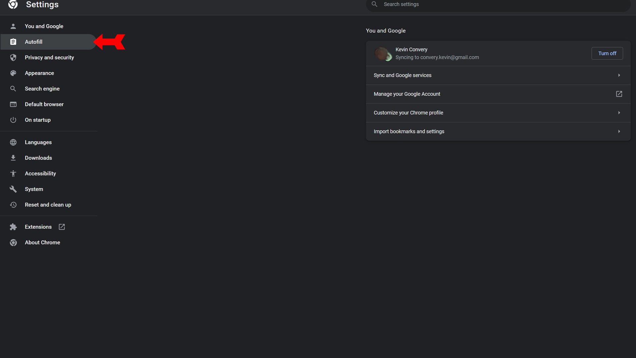Click the System settings sidebar item
The image size is (636, 358).
(x=34, y=189)
